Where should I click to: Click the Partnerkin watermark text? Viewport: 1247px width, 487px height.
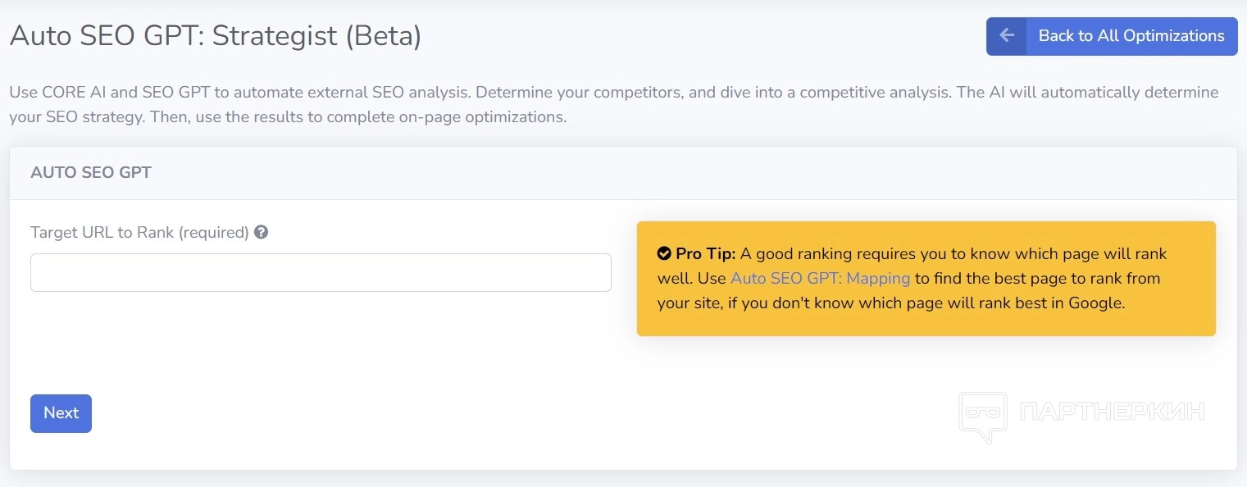[x=1113, y=412]
